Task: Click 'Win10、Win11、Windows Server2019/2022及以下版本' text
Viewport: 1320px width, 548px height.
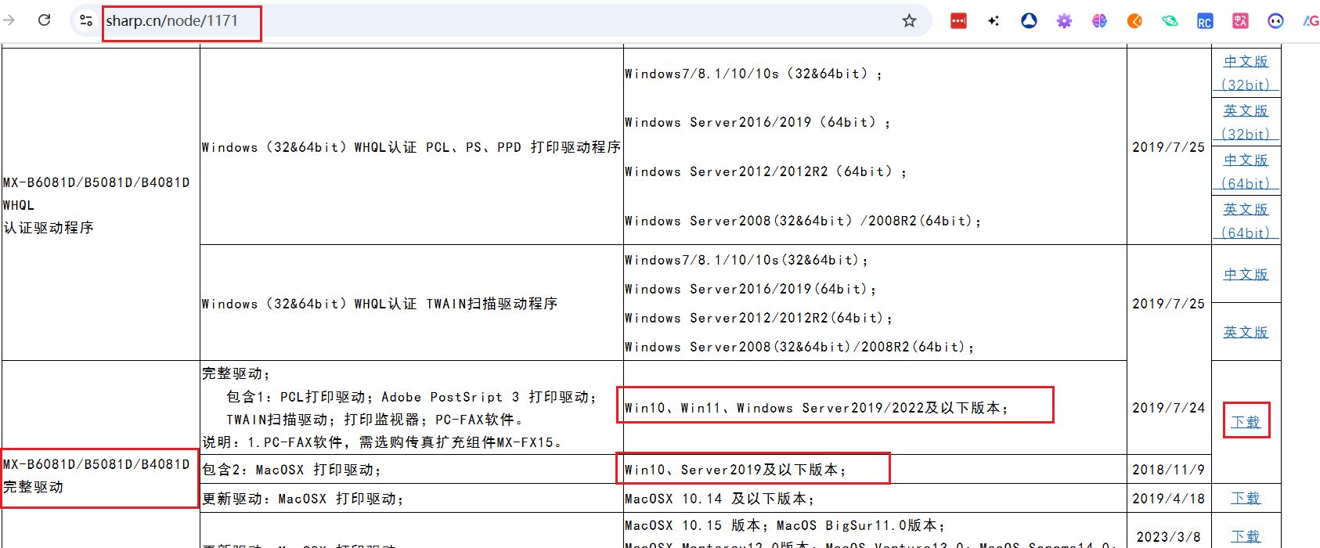Action: (x=817, y=408)
